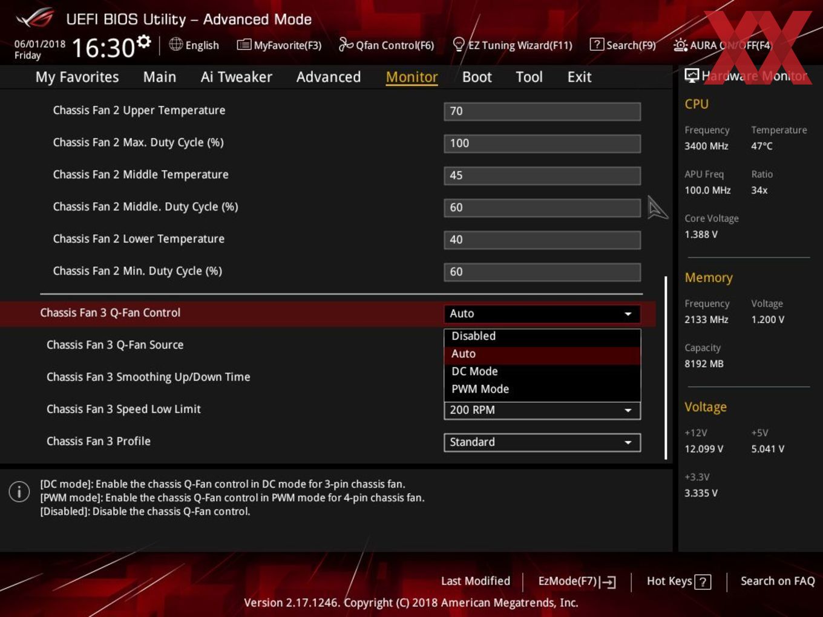Viewport: 823px width, 617px height.
Task: Click the 16:30 clock display
Action: click(103, 48)
